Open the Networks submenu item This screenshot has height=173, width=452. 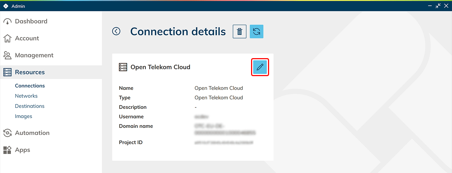(26, 96)
